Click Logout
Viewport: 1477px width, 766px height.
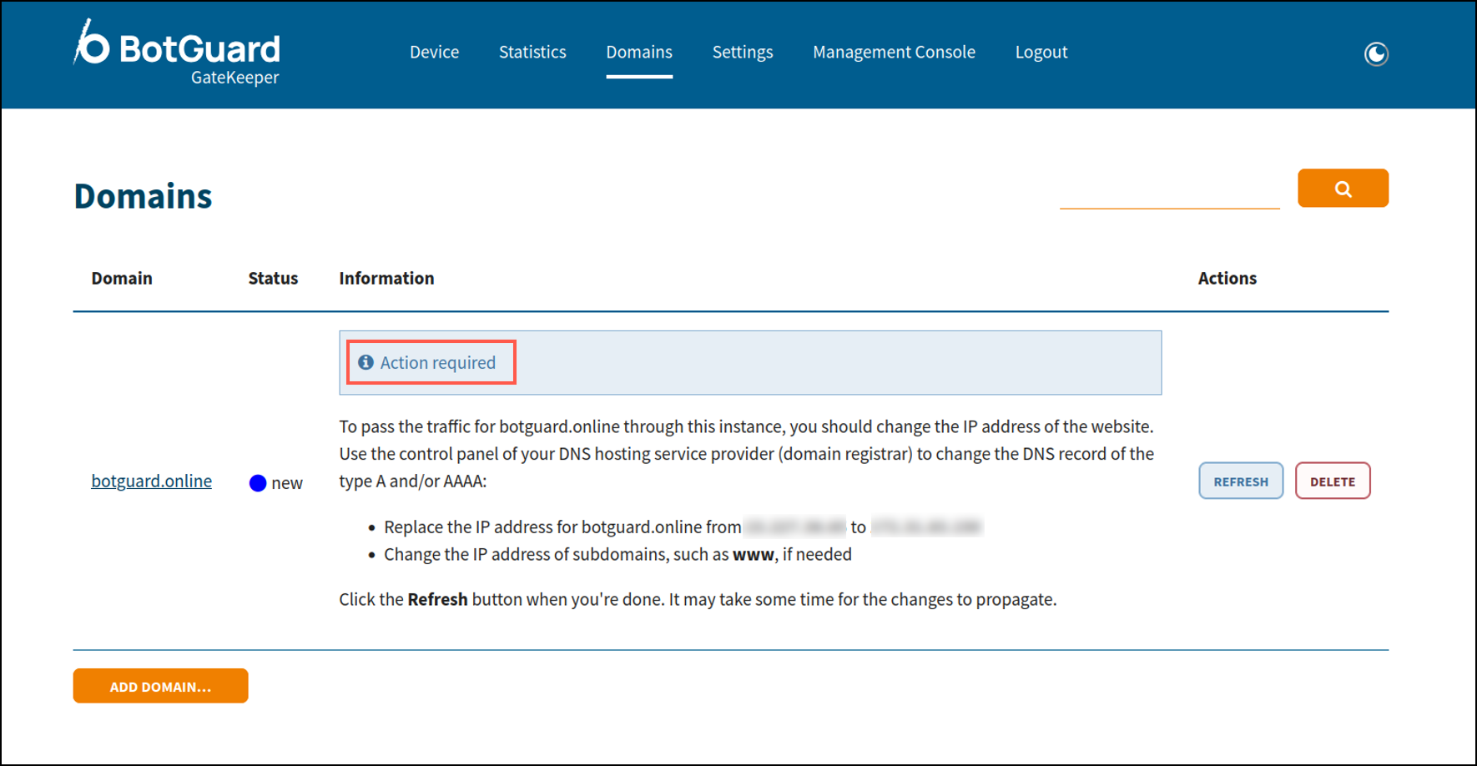[x=1041, y=52]
